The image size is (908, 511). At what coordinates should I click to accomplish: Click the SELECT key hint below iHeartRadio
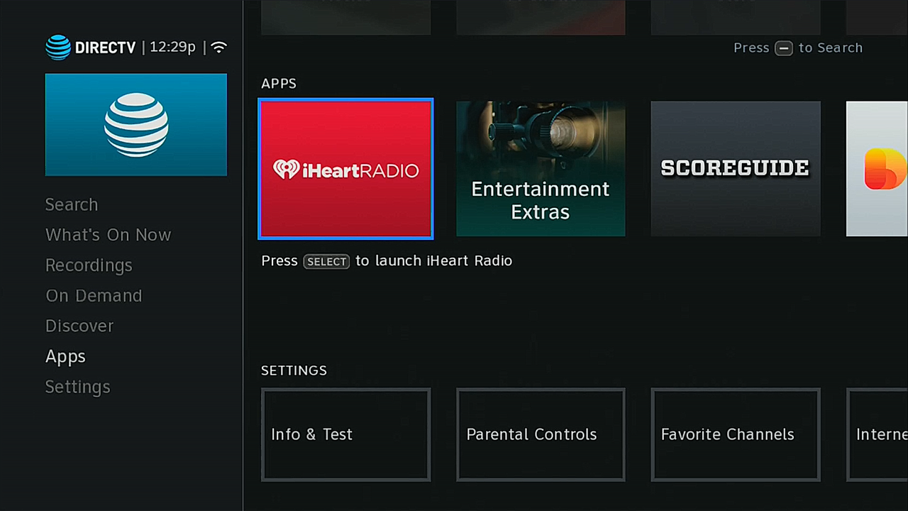(x=326, y=261)
